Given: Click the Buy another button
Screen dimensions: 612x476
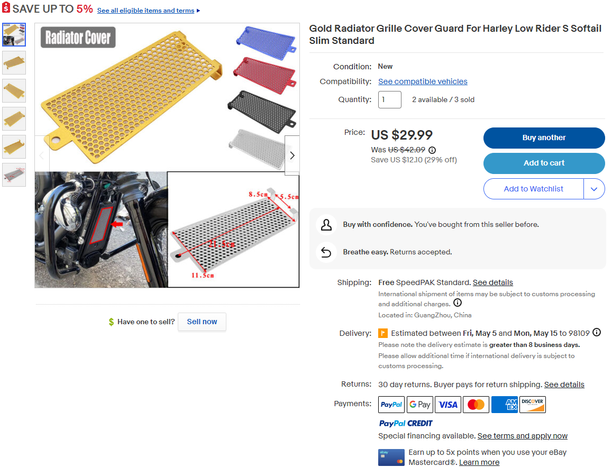Looking at the screenshot, I should pos(544,138).
